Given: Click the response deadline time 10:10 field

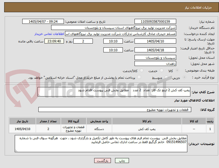Looking at the screenshot, I should pyautogui.click(x=113, y=41).
